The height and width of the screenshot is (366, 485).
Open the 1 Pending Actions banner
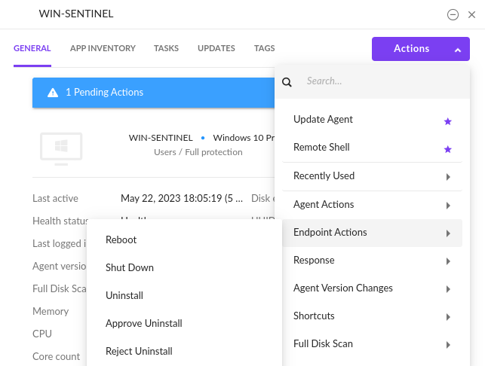tap(153, 93)
